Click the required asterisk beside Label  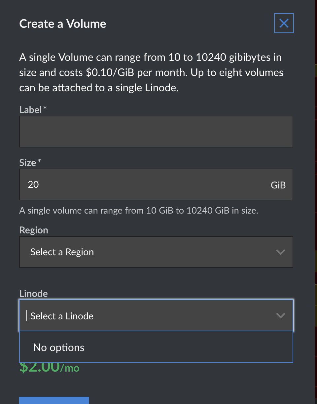pos(45,109)
